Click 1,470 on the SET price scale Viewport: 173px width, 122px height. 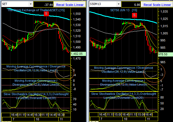77,58
